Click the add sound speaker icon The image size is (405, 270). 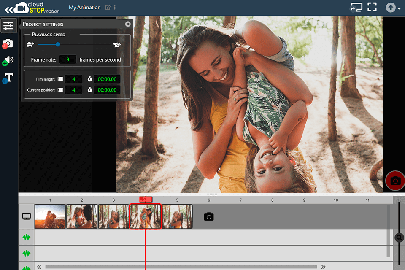click(8, 61)
